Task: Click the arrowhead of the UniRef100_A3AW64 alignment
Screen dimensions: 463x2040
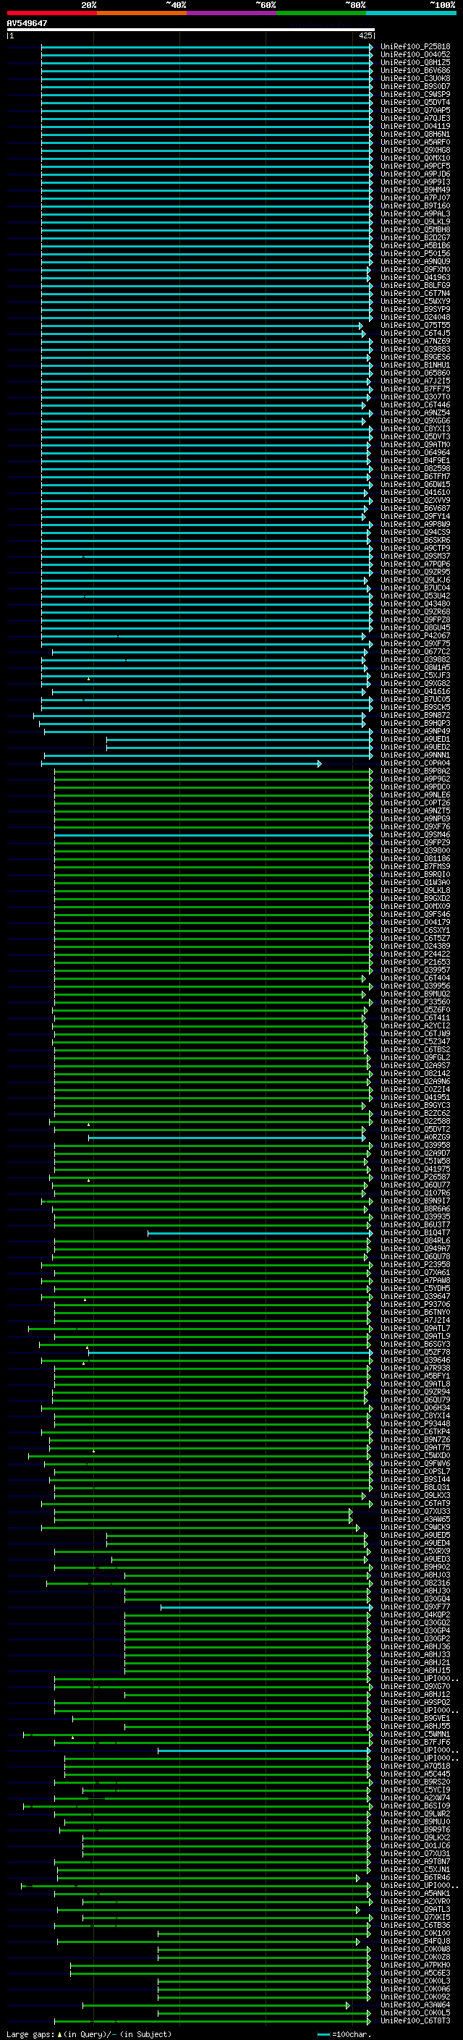Action: click(x=347, y=2005)
